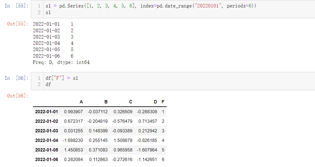315x167 pixels.
Task: Click dataframe index label 2022-01-03
Action: click(x=47, y=131)
